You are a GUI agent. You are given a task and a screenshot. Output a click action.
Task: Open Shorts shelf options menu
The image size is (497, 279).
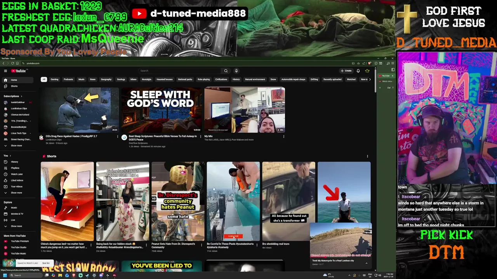pos(367,156)
